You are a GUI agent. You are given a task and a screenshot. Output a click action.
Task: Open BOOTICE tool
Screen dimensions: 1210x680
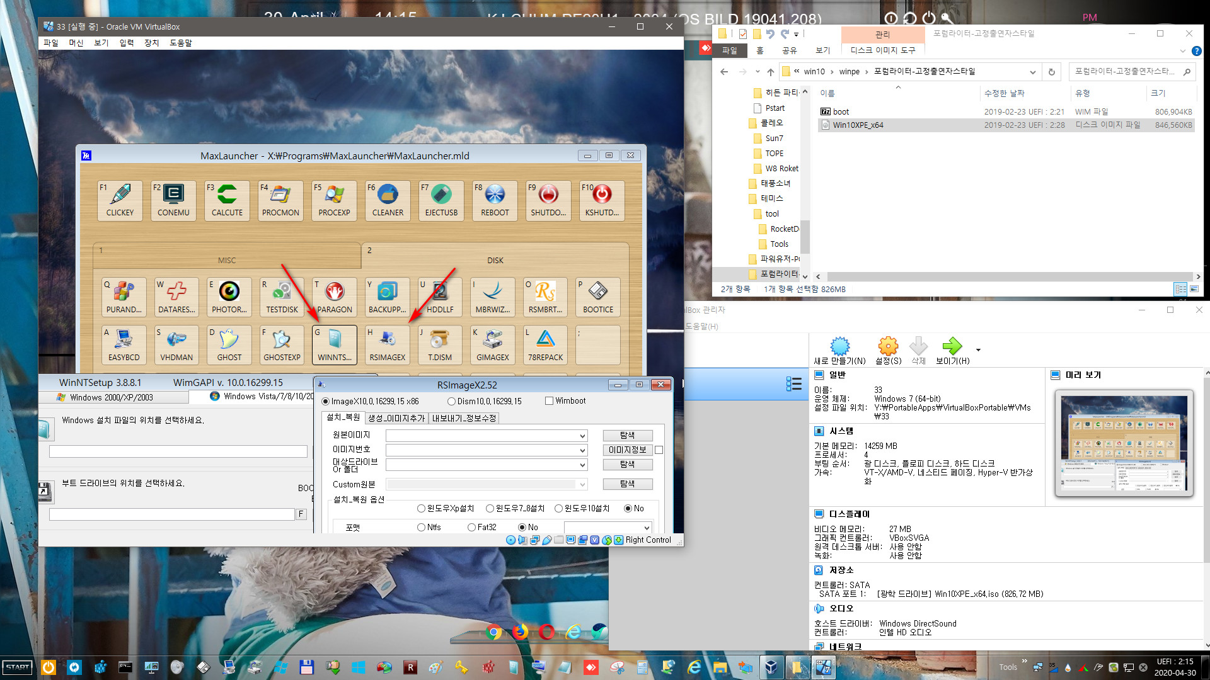598,297
